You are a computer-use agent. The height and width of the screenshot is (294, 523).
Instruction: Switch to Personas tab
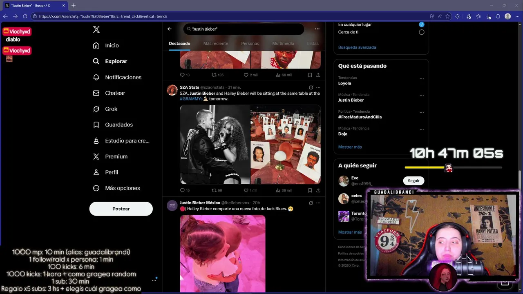[250, 43]
